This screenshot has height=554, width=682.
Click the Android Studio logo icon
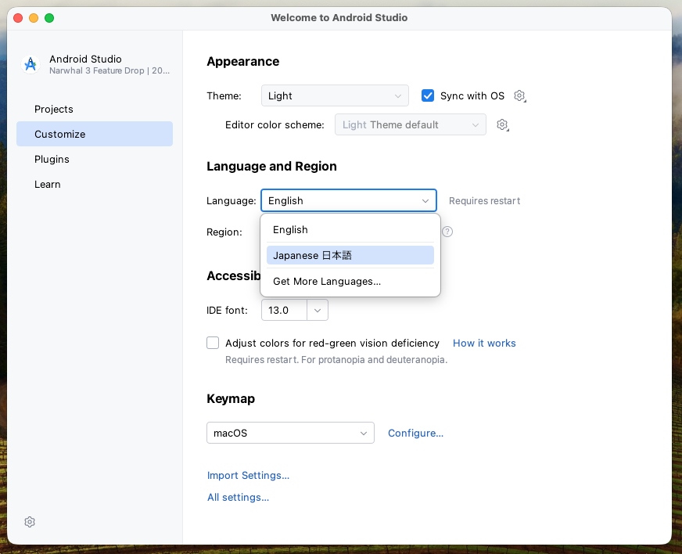[31, 64]
